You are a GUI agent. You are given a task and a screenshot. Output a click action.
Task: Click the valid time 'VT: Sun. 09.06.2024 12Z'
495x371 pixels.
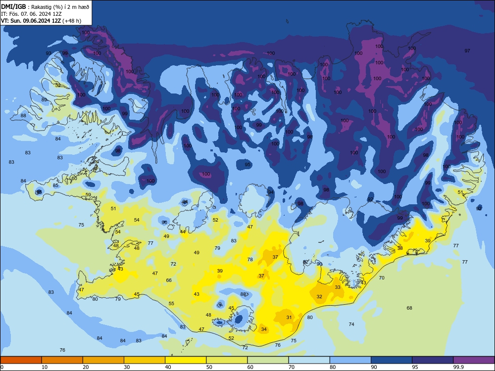[x=31, y=21]
